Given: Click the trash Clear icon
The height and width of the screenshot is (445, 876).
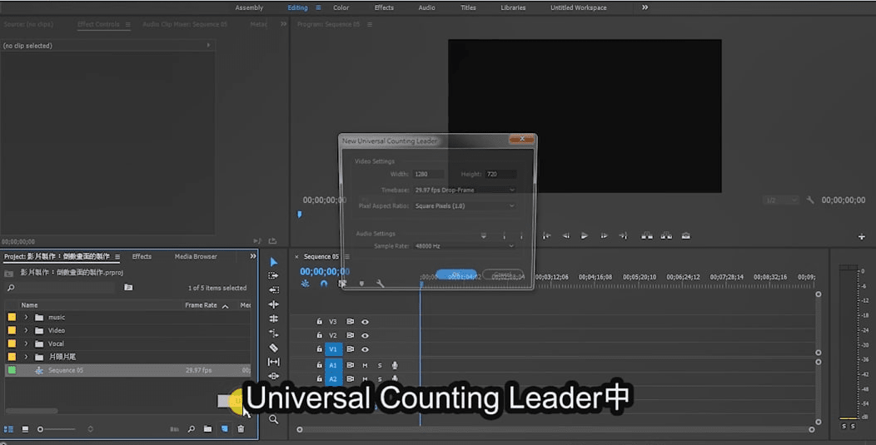Looking at the screenshot, I should pyautogui.click(x=241, y=429).
